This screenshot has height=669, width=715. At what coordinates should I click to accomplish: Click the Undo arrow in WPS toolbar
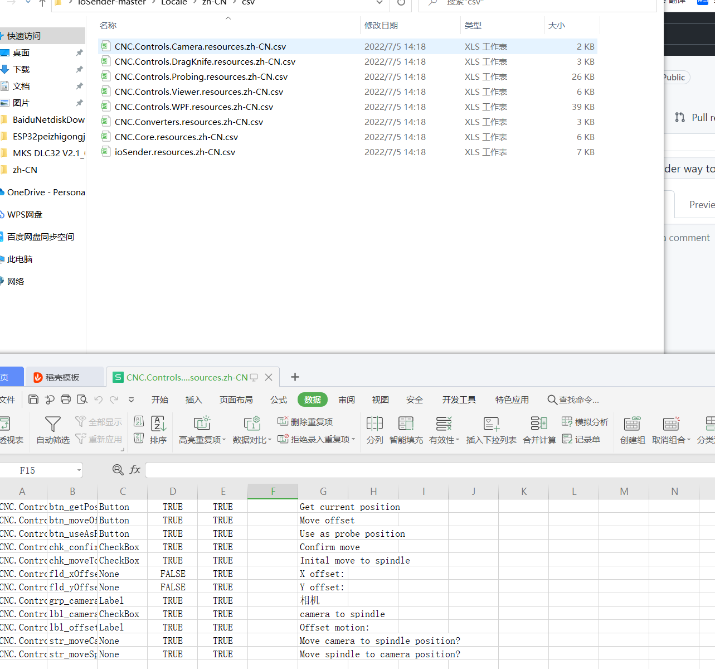click(99, 400)
